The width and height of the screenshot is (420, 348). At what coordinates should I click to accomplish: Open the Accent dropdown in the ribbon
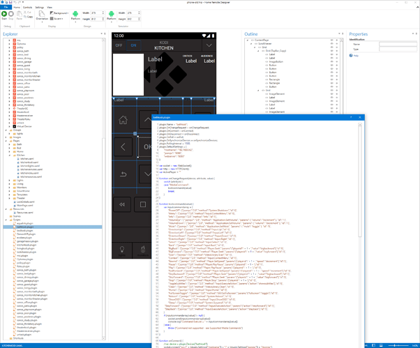[x=57, y=18]
